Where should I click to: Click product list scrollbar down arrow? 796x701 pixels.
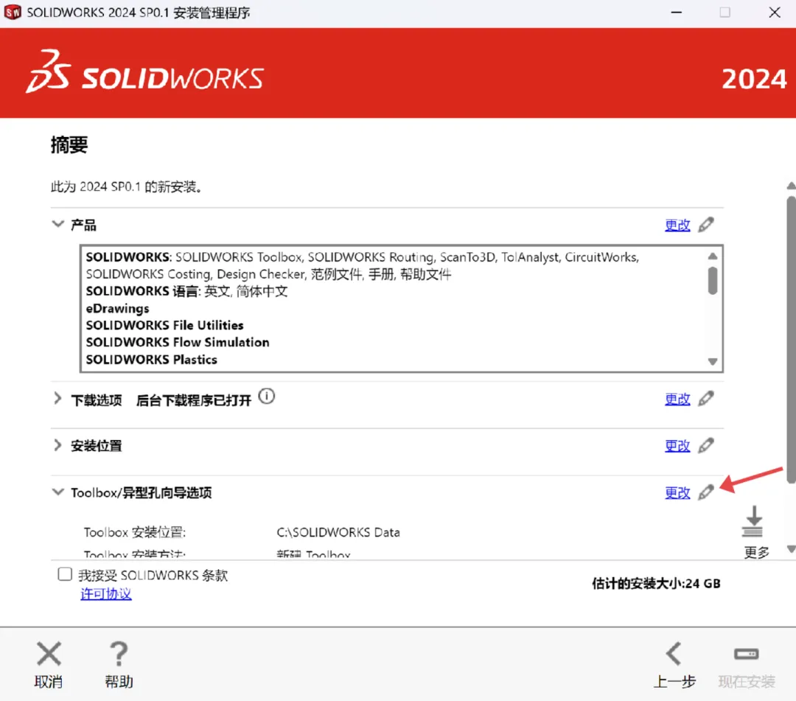(713, 361)
